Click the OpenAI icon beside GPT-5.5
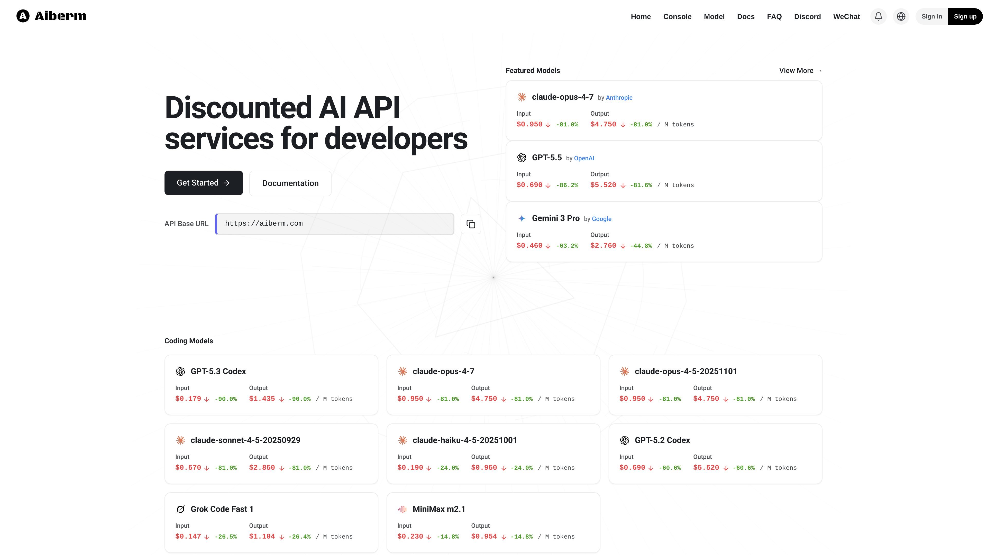This screenshot has height=555, width=987. pos(522,158)
